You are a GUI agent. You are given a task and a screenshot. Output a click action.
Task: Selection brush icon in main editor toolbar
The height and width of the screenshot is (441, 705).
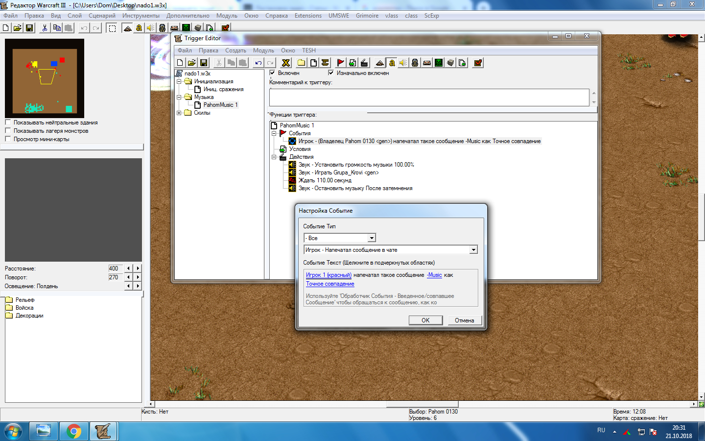[112, 28]
